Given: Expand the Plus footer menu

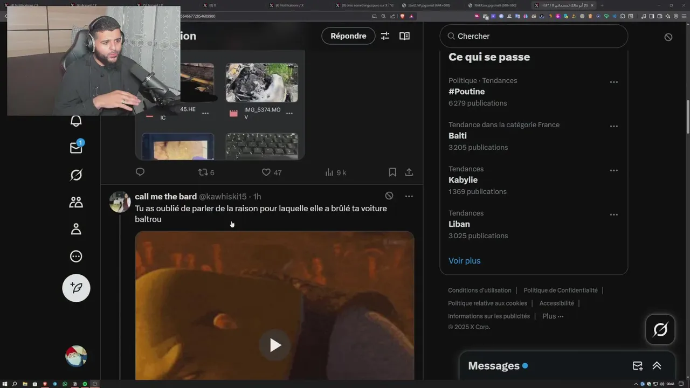Looking at the screenshot, I should (553, 316).
